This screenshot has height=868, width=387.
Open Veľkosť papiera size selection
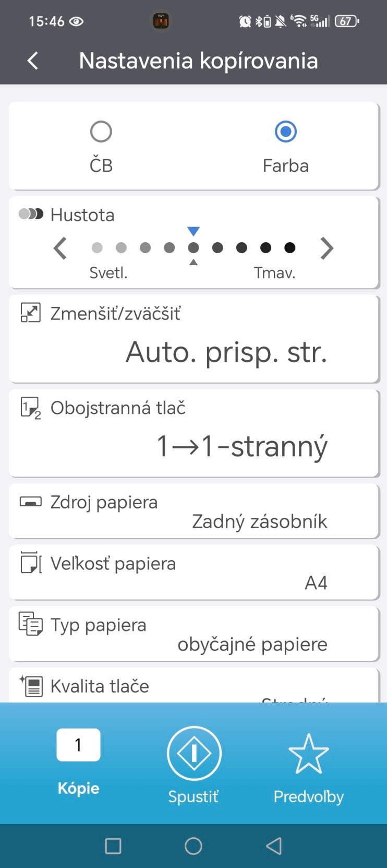click(x=194, y=573)
